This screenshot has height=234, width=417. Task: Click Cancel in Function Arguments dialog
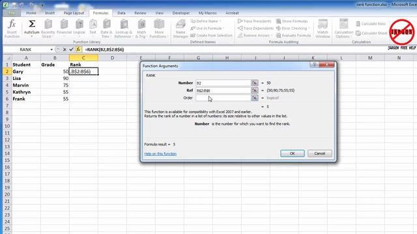[x=320, y=153]
